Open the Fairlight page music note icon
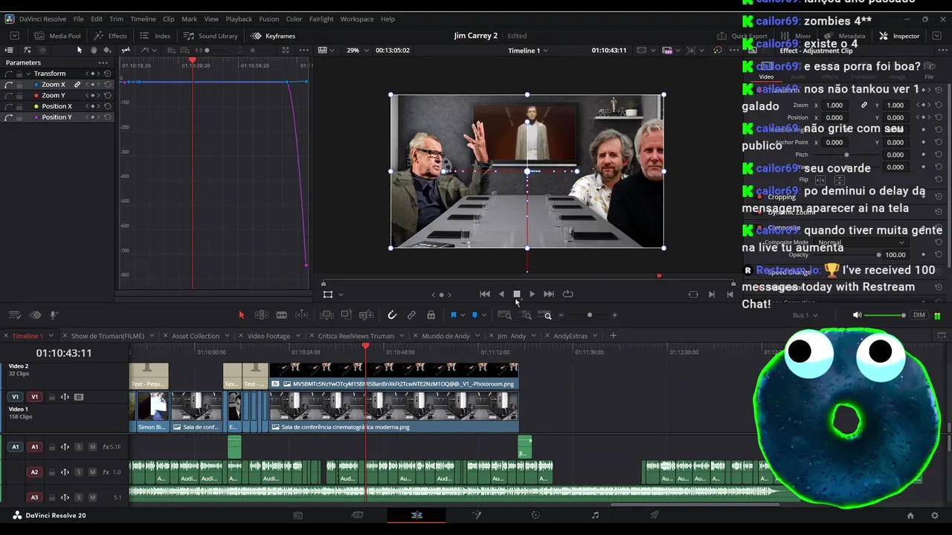This screenshot has width=952, height=535. pyautogui.click(x=595, y=515)
